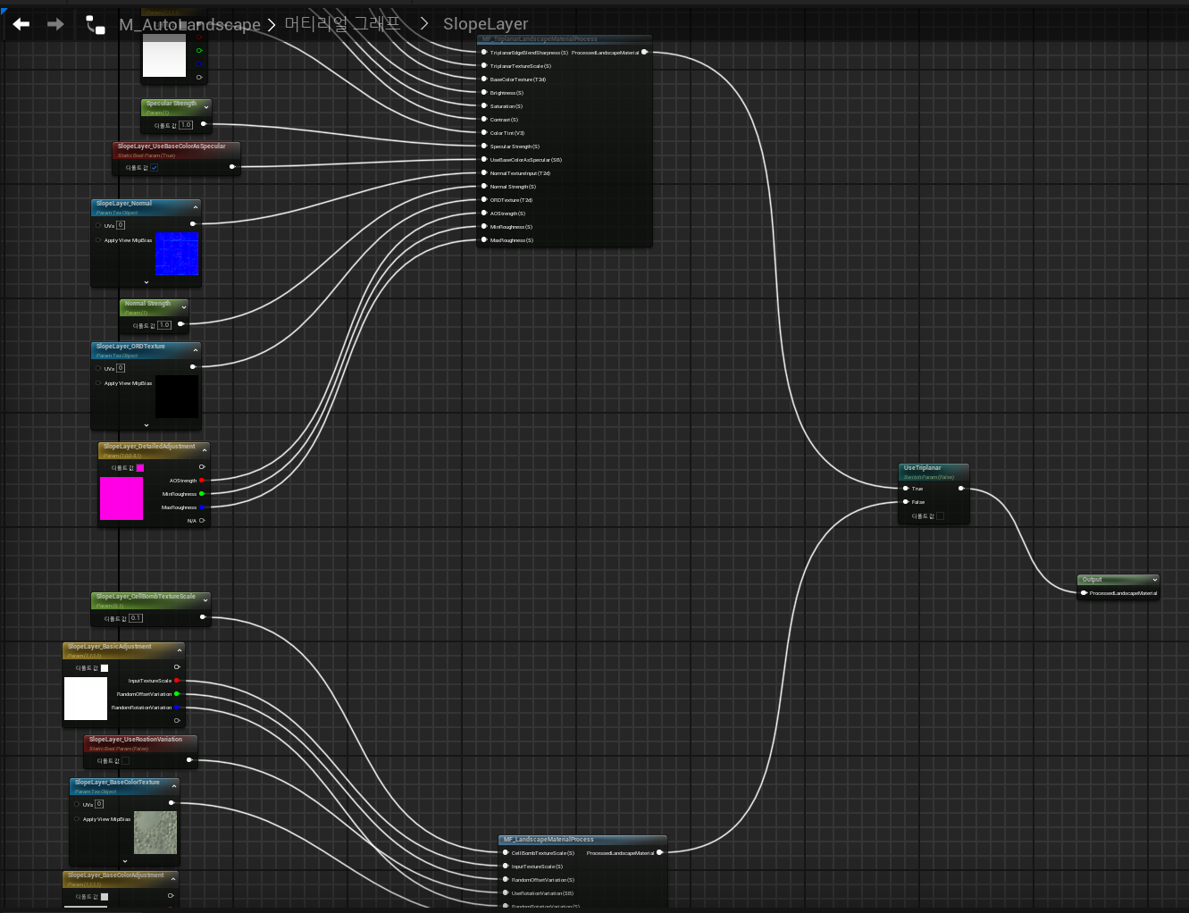
Task: Click the SlopeLayer_UseRoationVariation output pin
Action: coord(189,760)
